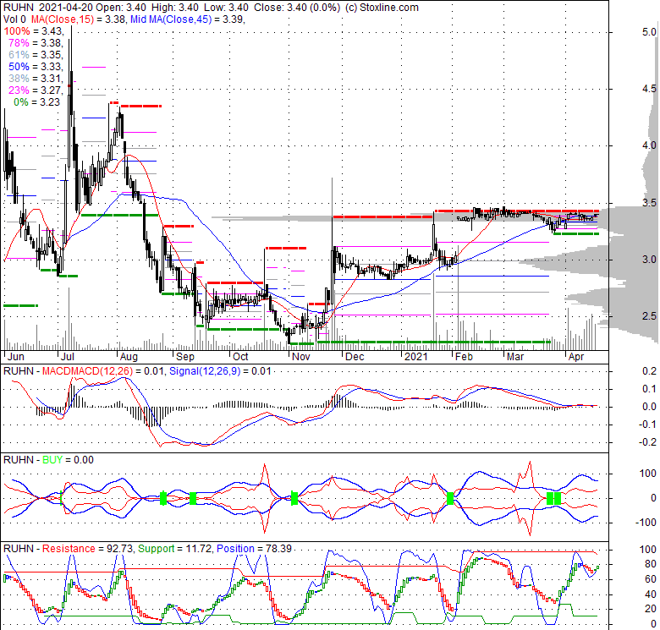Image resolution: width=660 pixels, height=630 pixels.
Task: Click the 23% = 3.27 Fibonacci level
Action: click(x=36, y=90)
